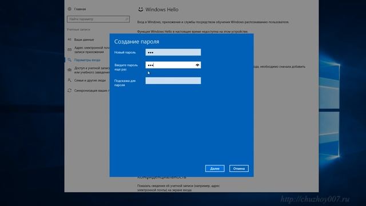This screenshot has width=366, height=206.
Task: Click the search magnifier icon
Action: pos(127,19)
